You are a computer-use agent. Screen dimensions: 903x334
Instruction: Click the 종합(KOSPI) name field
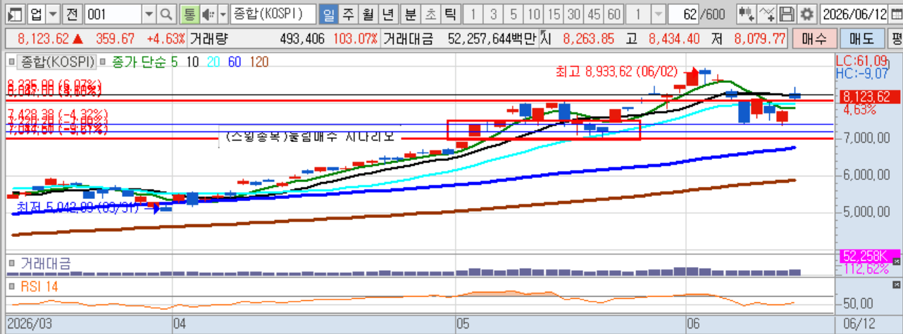pyautogui.click(x=272, y=14)
